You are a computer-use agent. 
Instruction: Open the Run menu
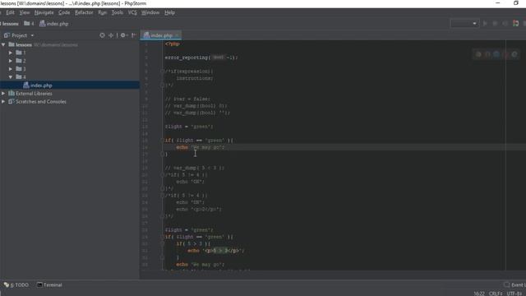[102, 12]
